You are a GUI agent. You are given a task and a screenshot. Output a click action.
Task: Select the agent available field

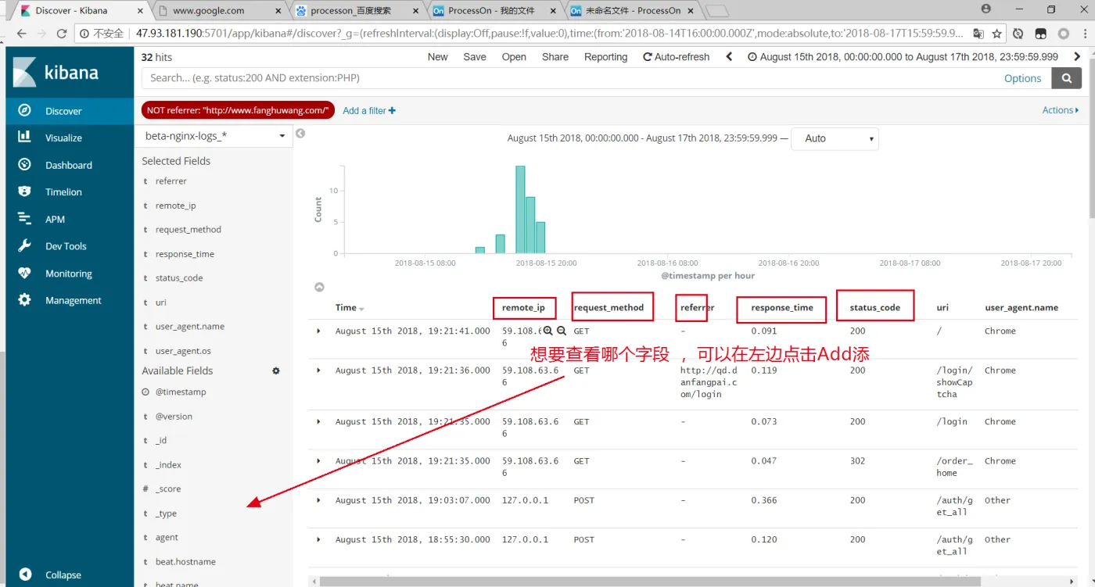click(x=167, y=538)
